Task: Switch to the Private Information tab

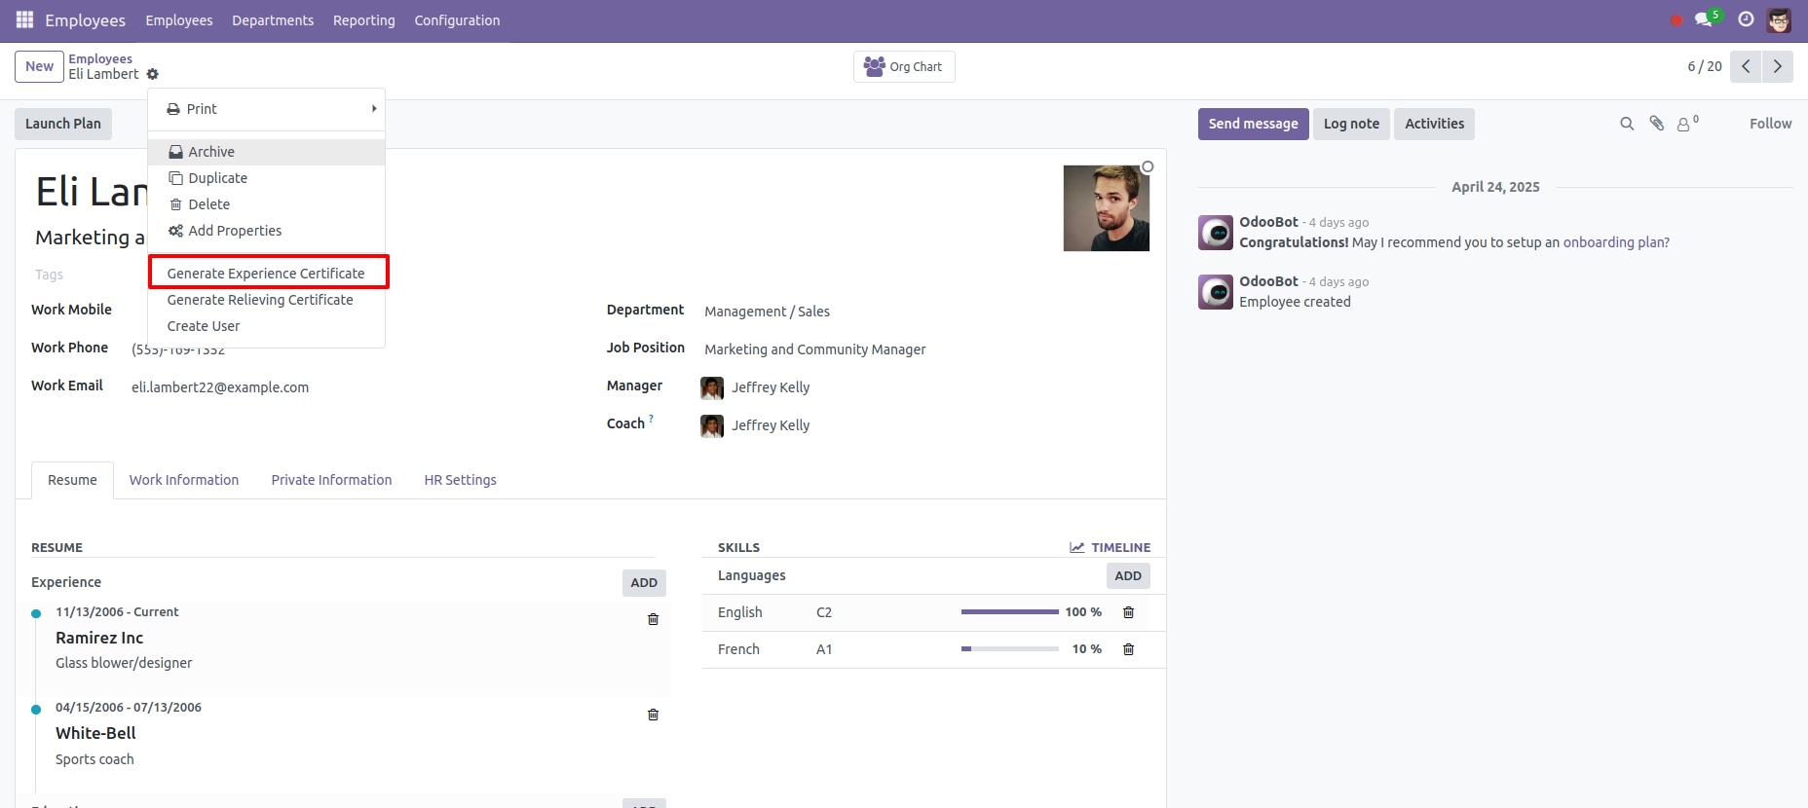Action: (x=331, y=480)
